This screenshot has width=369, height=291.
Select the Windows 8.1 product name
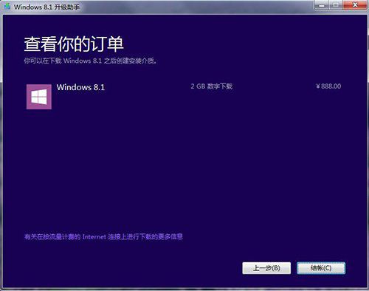80,87
